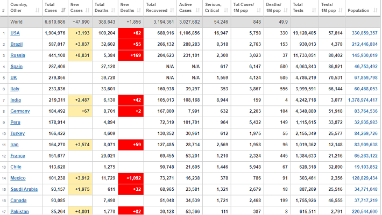The image size is (382, 215).
Task: Sort table by Active Cases arrows
Action: tap(197, 10)
